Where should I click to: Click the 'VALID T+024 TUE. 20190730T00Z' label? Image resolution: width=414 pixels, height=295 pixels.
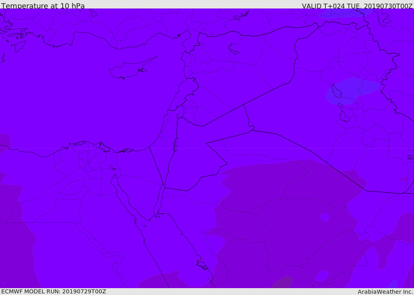[x=357, y=6]
